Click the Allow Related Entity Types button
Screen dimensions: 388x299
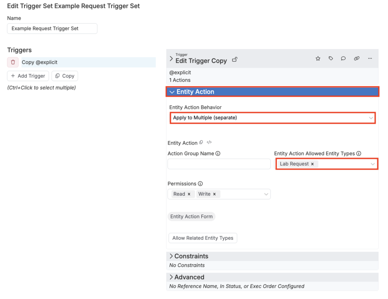click(x=203, y=238)
